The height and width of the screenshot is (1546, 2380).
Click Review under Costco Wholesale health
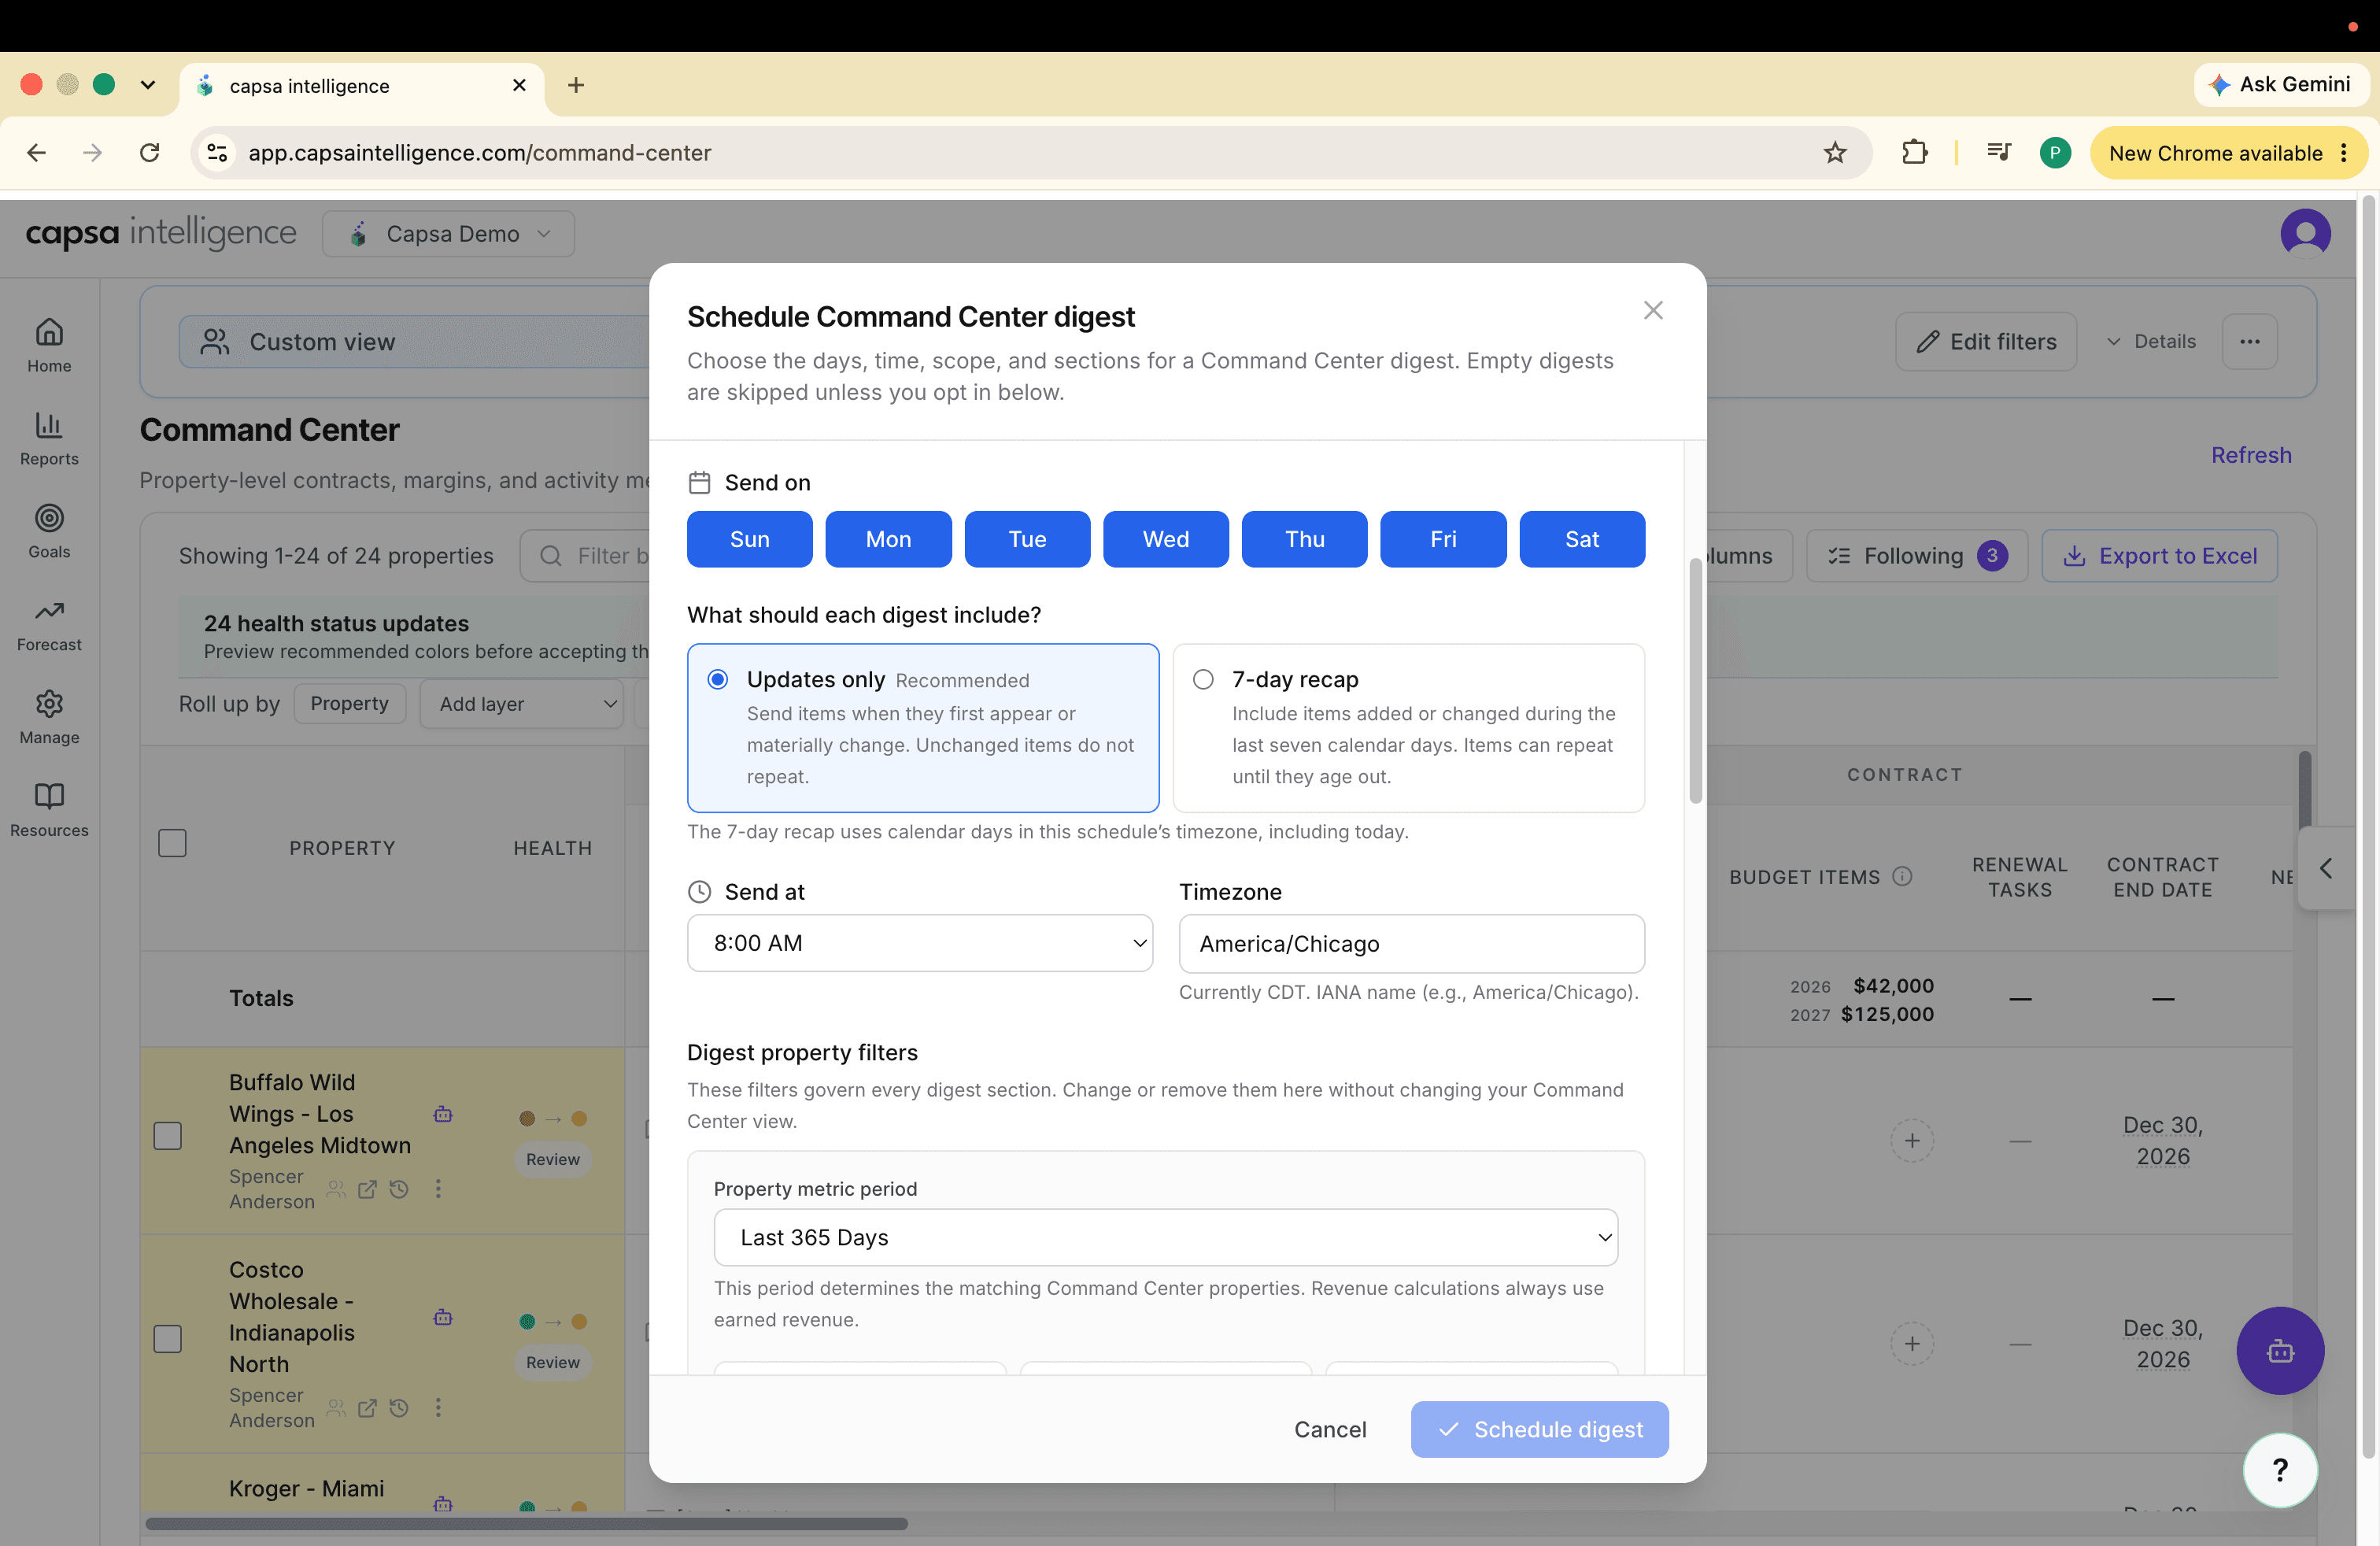(552, 1362)
